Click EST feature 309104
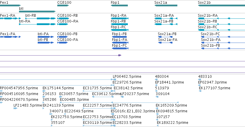 tap(157, 97)
